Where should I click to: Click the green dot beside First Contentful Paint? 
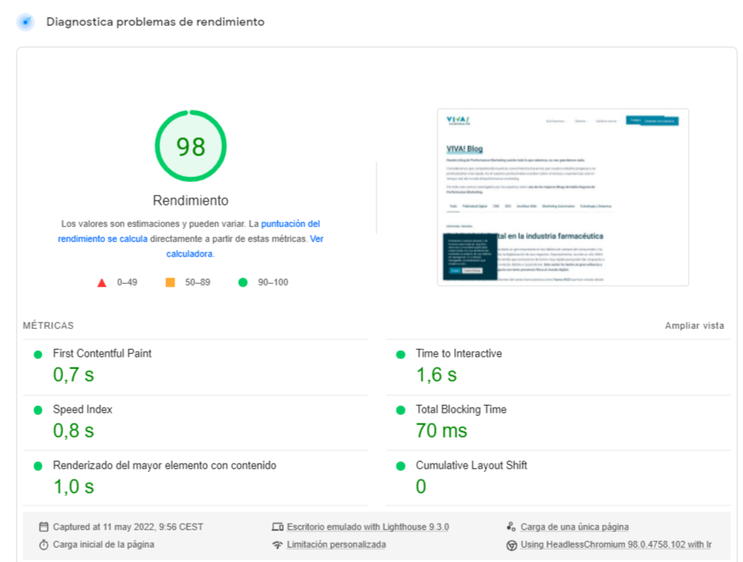pyautogui.click(x=38, y=354)
